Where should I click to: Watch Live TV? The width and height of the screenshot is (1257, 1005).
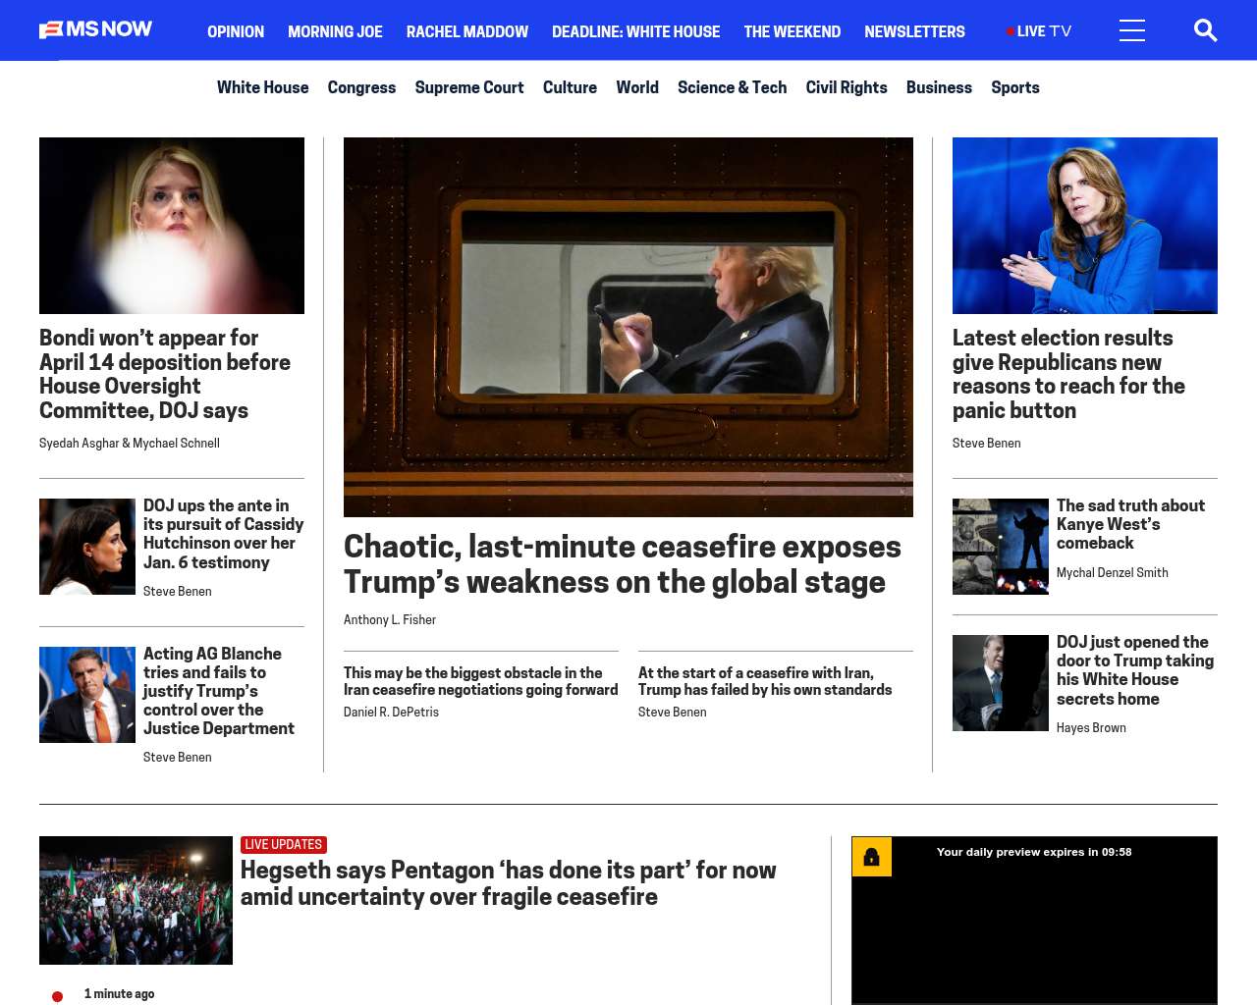(x=1039, y=31)
